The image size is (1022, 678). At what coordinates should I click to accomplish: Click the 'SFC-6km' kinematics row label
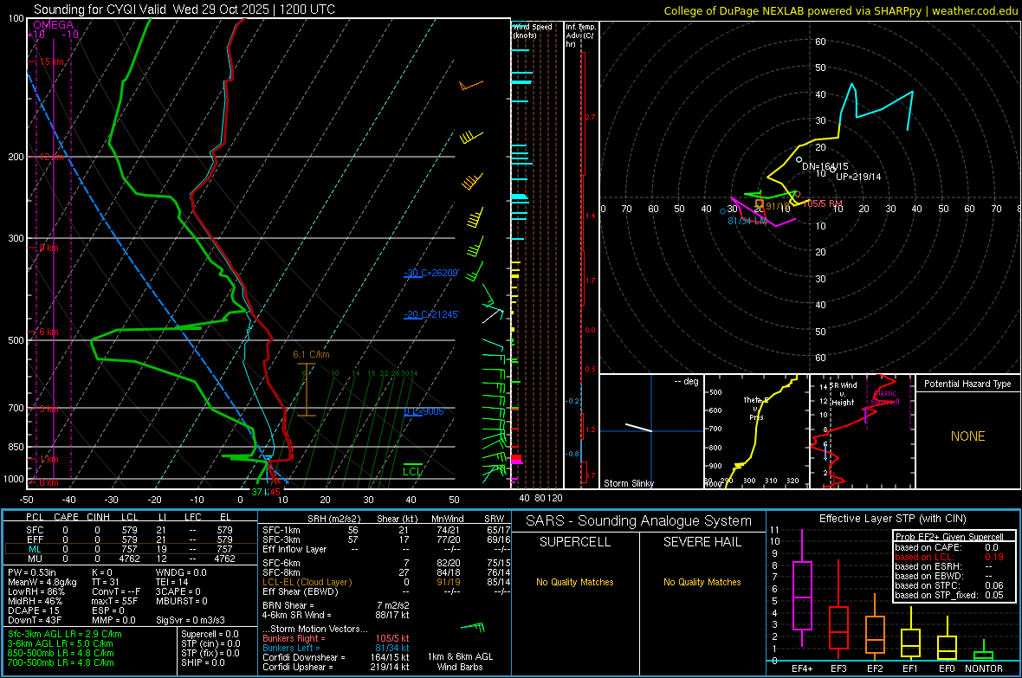281,563
